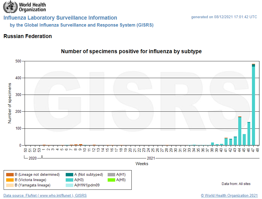Click the A(H1N1)pdm09 legend swatch

click(69, 185)
